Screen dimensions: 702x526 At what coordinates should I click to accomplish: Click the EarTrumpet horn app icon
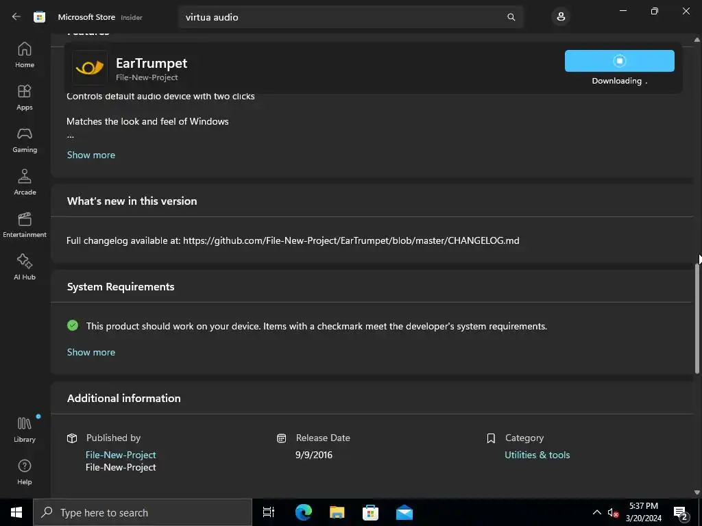pyautogui.click(x=90, y=68)
